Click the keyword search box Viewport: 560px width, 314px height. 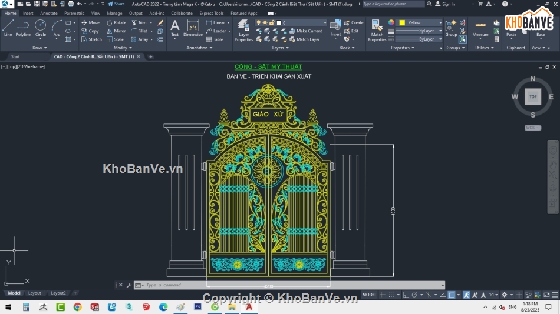393,4
